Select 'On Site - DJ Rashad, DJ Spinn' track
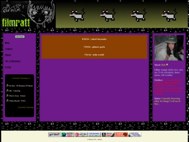The image size is (189, 142). pos(21,86)
